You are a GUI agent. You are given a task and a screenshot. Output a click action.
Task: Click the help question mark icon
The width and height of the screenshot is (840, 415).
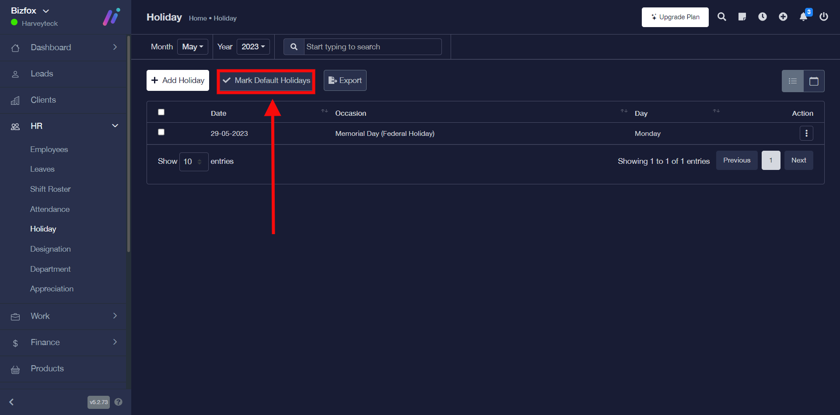pyautogui.click(x=118, y=402)
